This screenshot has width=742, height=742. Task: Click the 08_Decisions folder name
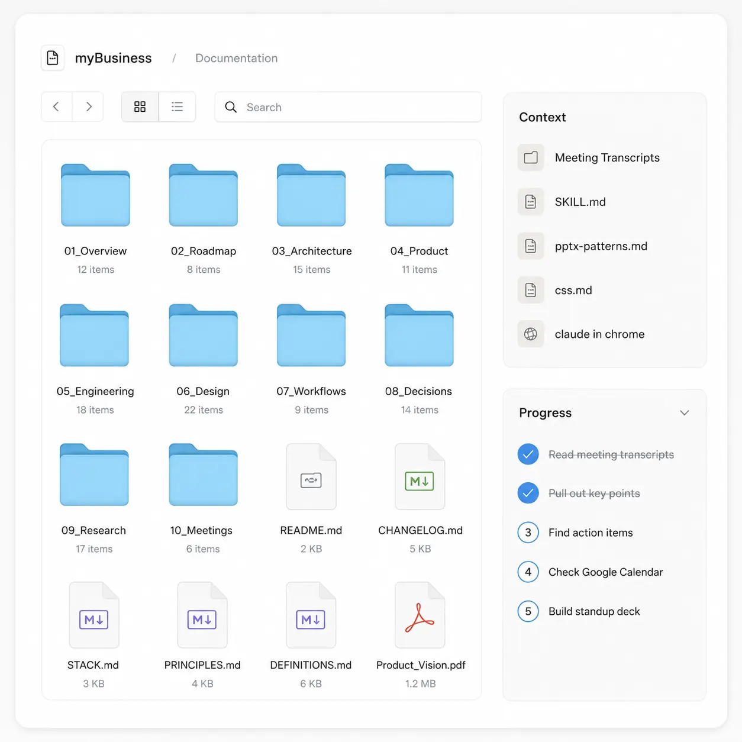[x=418, y=391]
